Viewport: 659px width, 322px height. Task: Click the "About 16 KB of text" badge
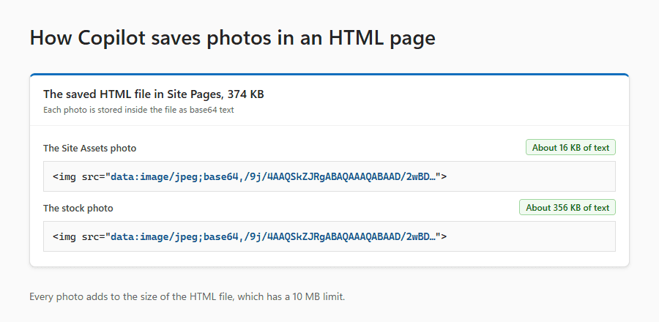[x=570, y=147]
